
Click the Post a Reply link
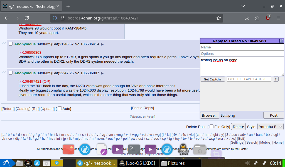coord(142,108)
